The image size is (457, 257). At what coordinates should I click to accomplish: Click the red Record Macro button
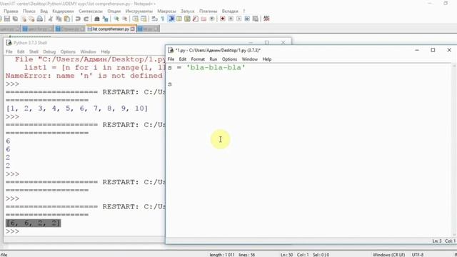click(222, 19)
